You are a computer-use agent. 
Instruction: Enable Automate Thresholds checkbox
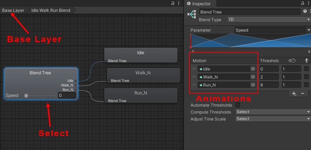tap(238, 105)
